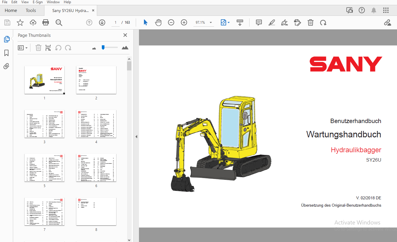Rotate pages counterclockwise in thumbnails panel

coord(58,48)
